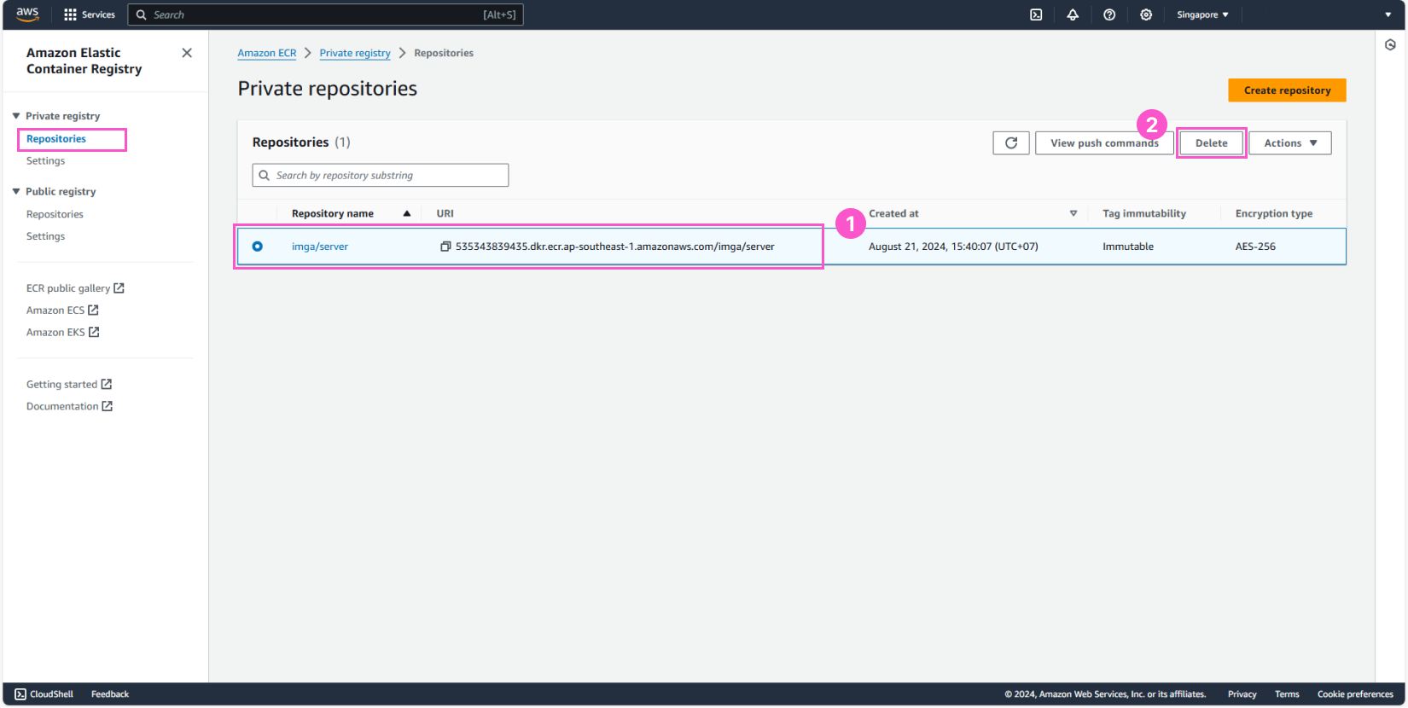The image size is (1408, 708).
Task: Open the account menu arrow at top right
Action: [x=1388, y=15]
